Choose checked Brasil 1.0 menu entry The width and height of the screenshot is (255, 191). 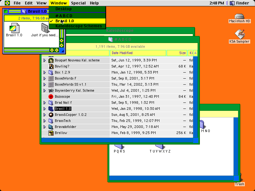coord(77,21)
